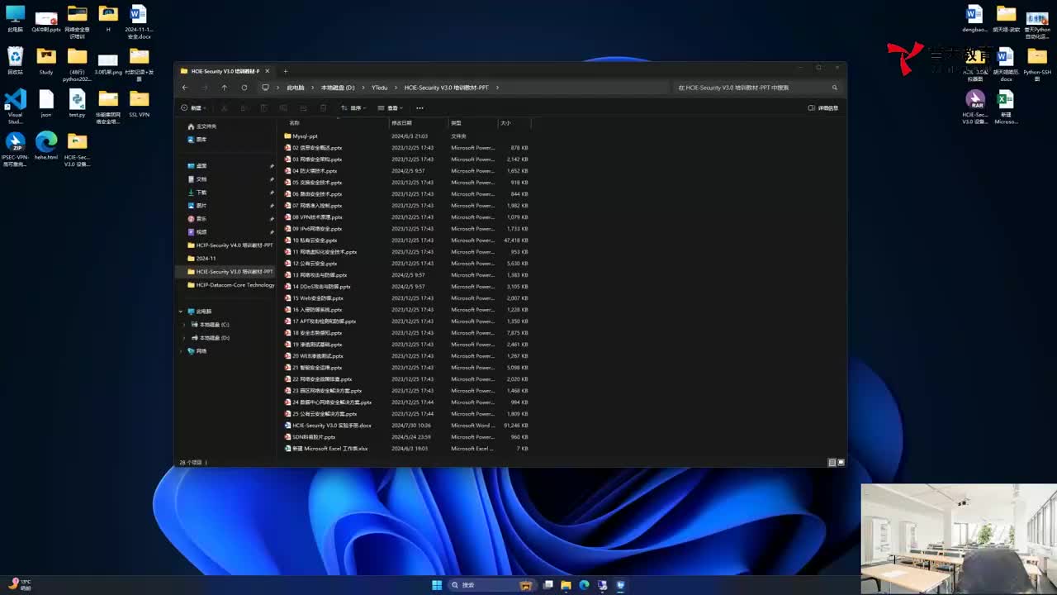Open 音乐 (Music) in the sidebar
The width and height of the screenshot is (1057, 595).
tap(197, 219)
